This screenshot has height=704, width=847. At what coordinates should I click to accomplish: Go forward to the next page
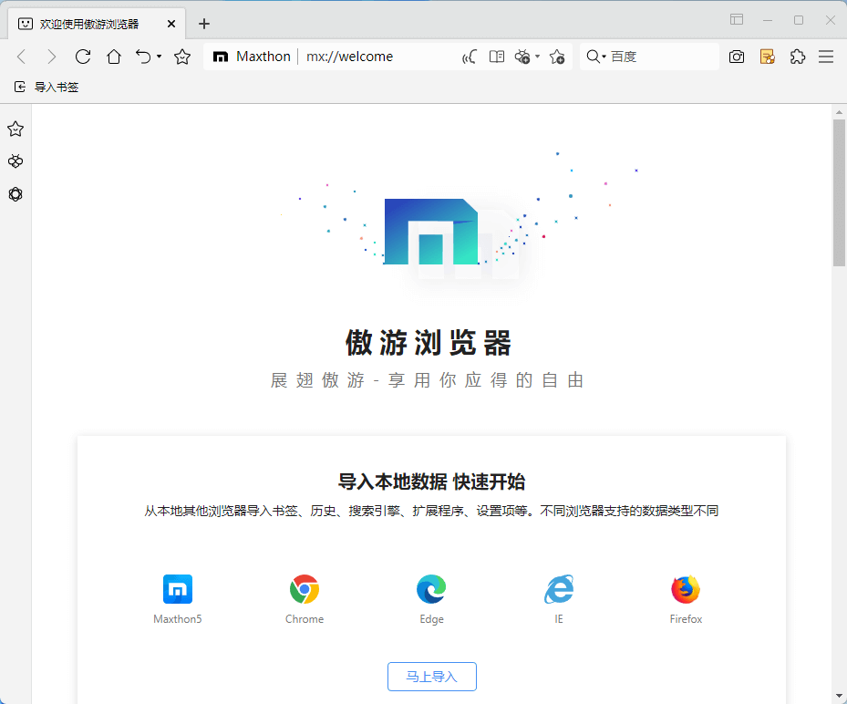point(51,57)
